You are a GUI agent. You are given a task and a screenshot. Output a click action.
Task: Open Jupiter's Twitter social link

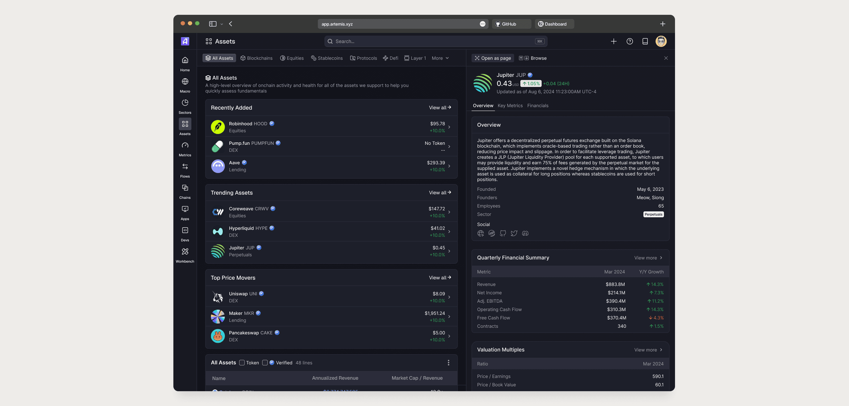(x=514, y=233)
